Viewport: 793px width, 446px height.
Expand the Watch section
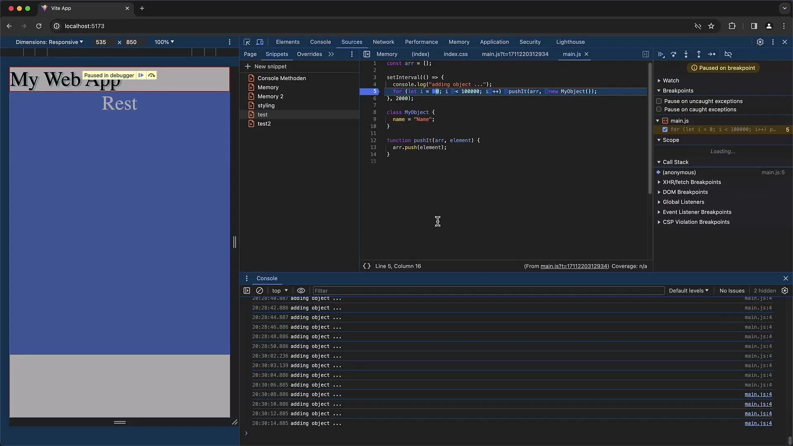(x=671, y=81)
